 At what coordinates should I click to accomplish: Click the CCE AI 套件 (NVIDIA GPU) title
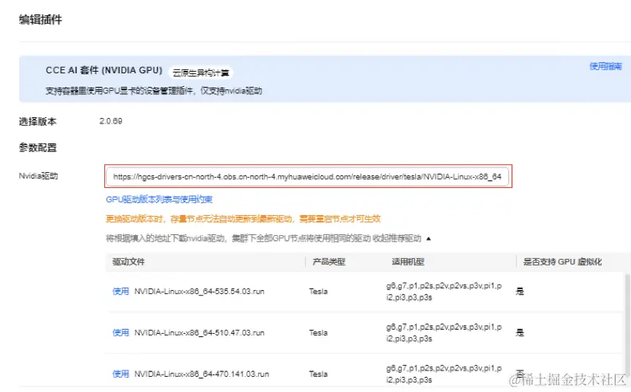[104, 70]
